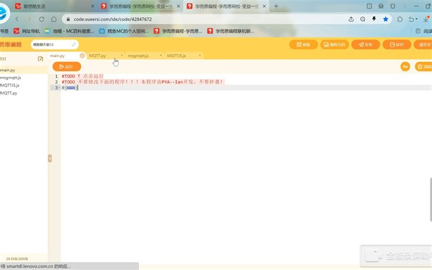Reload the page with the refresh icon
Image resolution: width=432 pixels, height=270 pixels.
coord(42,19)
